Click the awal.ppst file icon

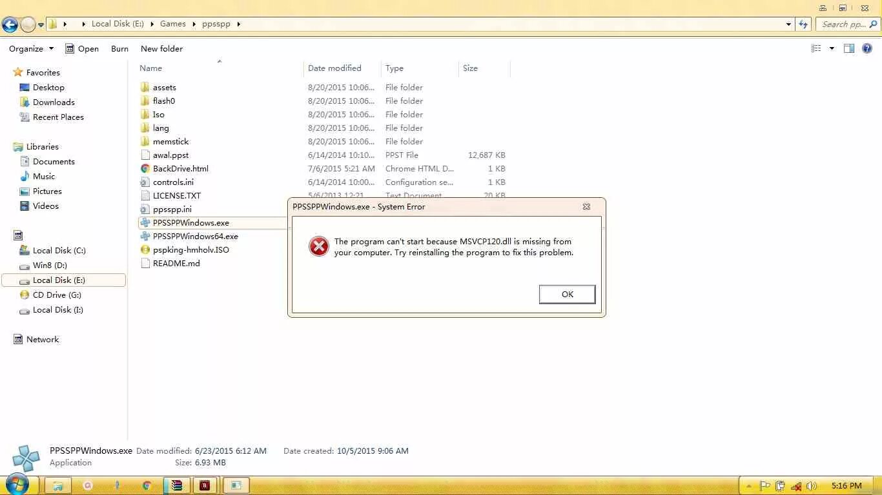tap(145, 155)
